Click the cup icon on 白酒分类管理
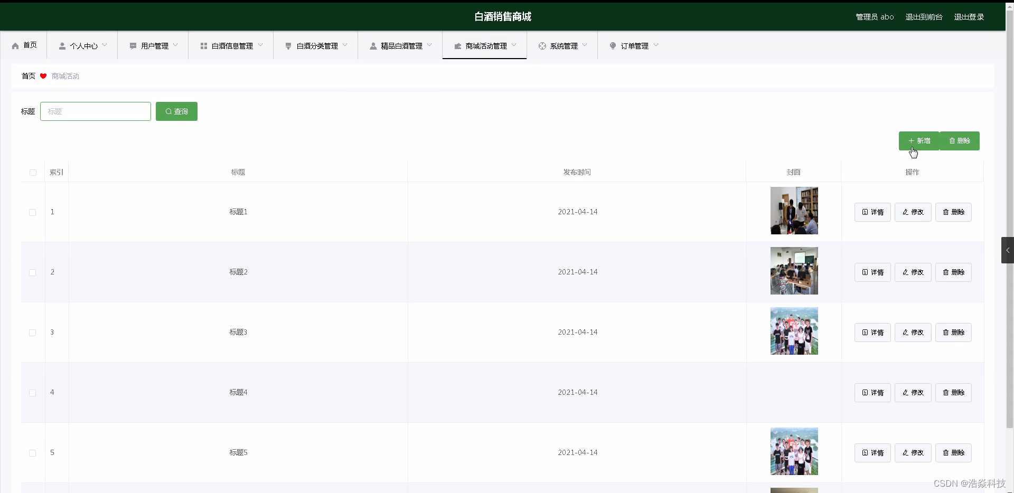Viewport: 1014px width, 493px height. [x=288, y=45]
